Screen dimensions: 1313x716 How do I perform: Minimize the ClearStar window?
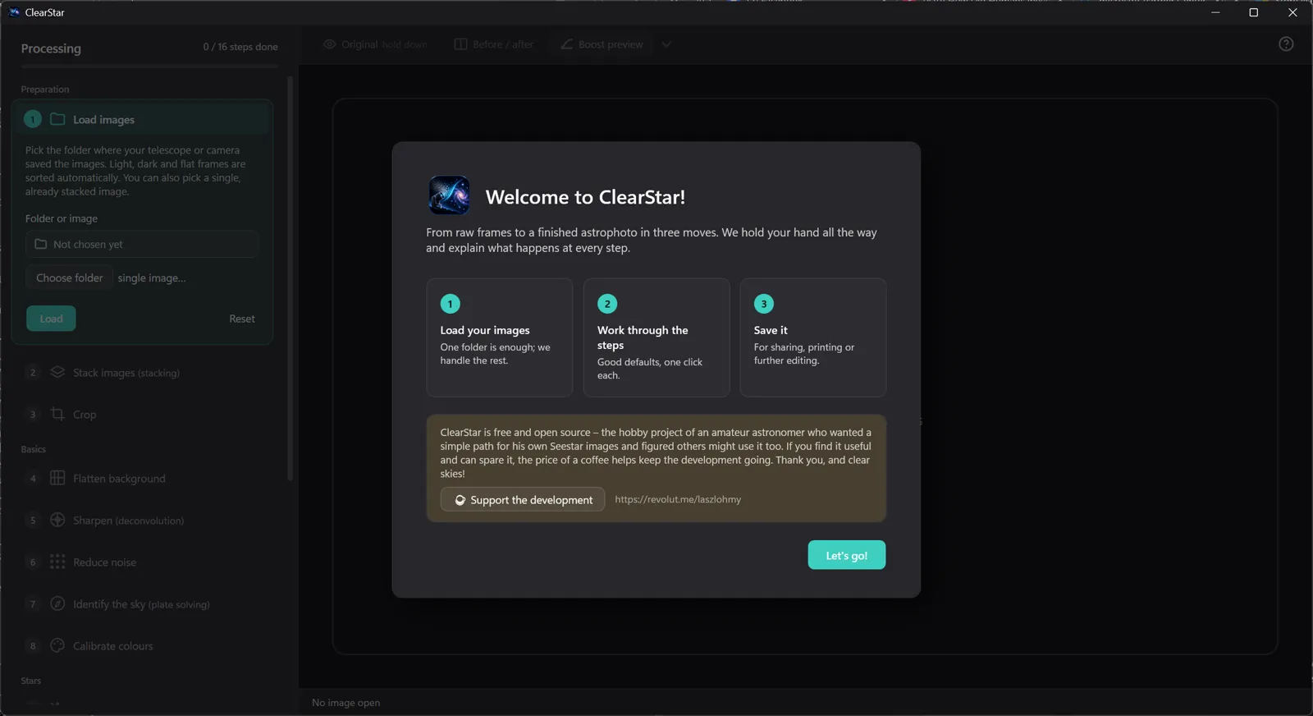click(x=1215, y=12)
